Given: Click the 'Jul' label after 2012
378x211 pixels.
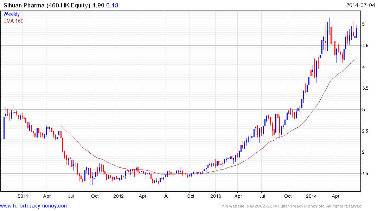Looking at the screenshot, I should point(166,196).
